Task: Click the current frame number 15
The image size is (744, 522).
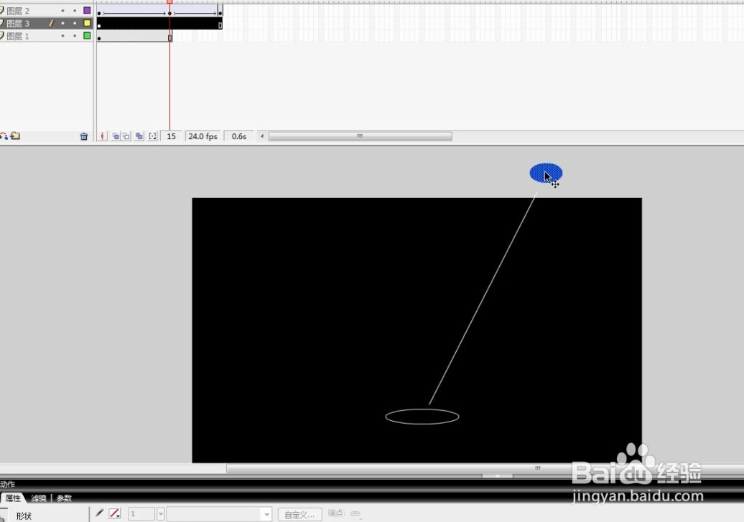Action: [172, 136]
